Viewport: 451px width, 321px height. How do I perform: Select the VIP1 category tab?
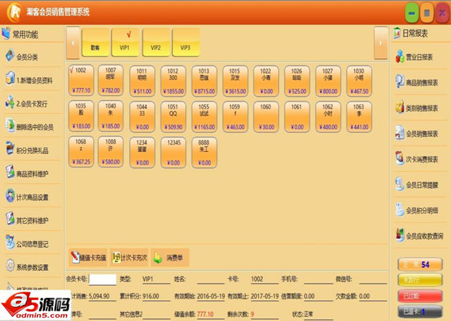[125, 42]
